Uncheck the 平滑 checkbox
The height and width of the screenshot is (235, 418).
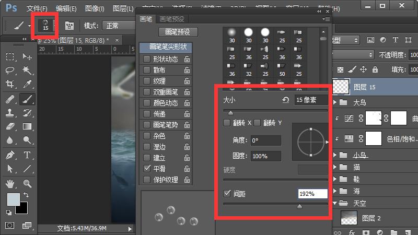pyautogui.click(x=147, y=168)
